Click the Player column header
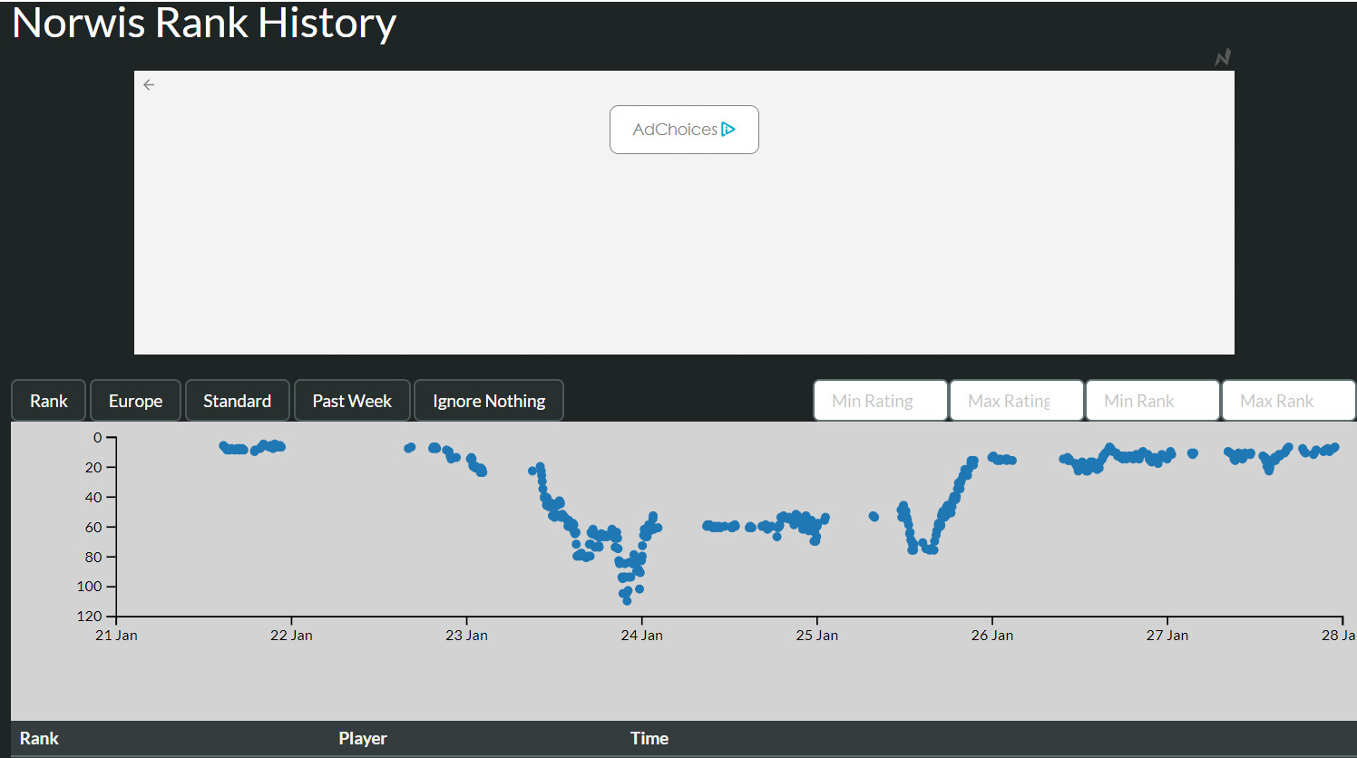The height and width of the screenshot is (758, 1357). 363,738
